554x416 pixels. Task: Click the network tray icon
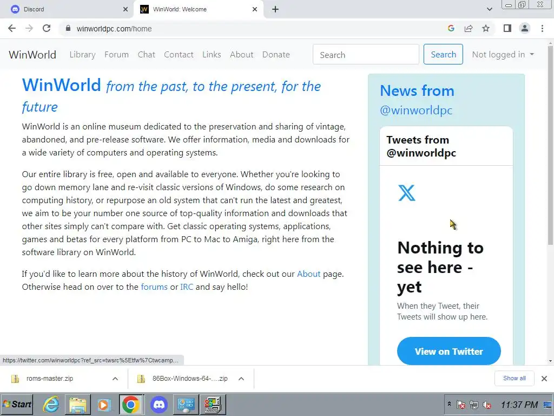point(474,405)
